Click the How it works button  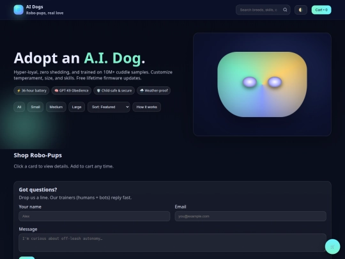(147, 107)
